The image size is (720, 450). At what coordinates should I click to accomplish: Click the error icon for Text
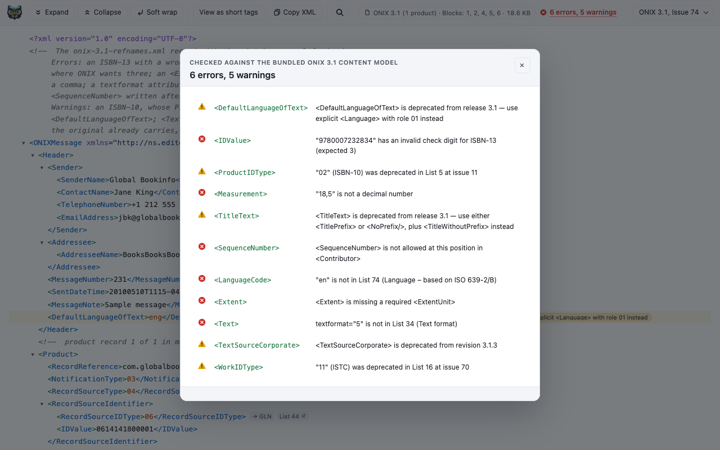[202, 323]
